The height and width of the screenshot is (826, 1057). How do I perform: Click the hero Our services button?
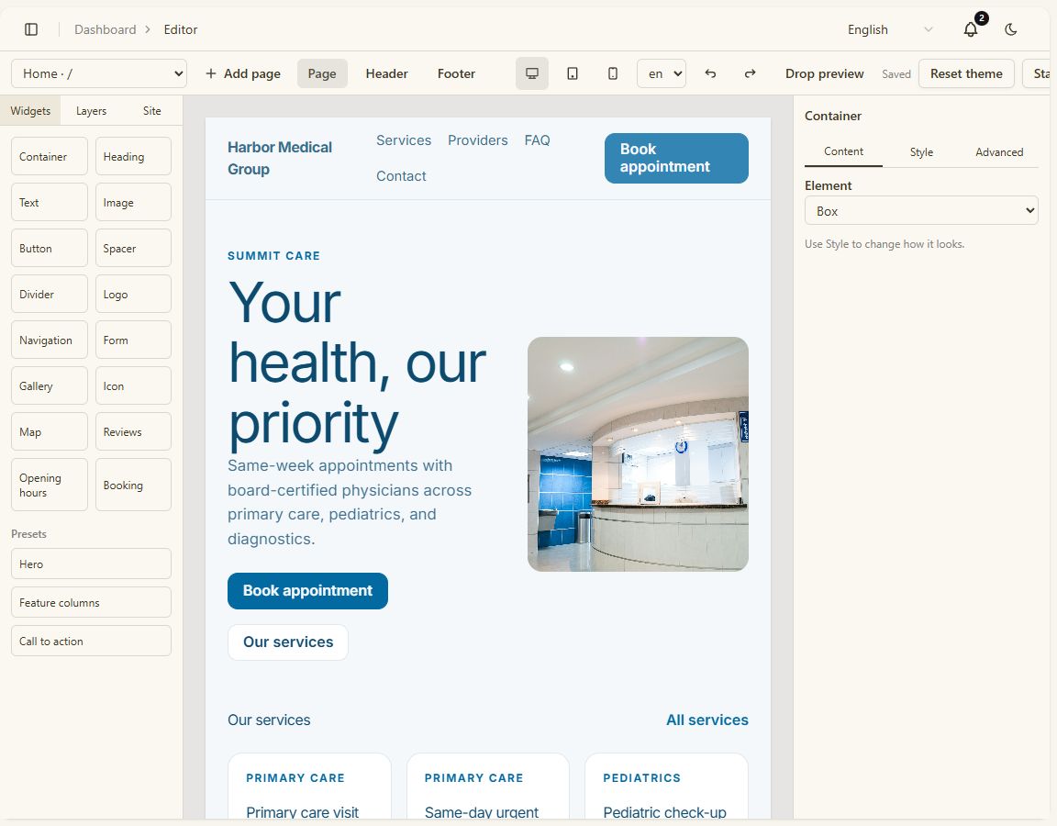pyautogui.click(x=288, y=642)
